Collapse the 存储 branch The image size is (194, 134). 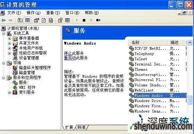pyautogui.click(x=4, y=63)
